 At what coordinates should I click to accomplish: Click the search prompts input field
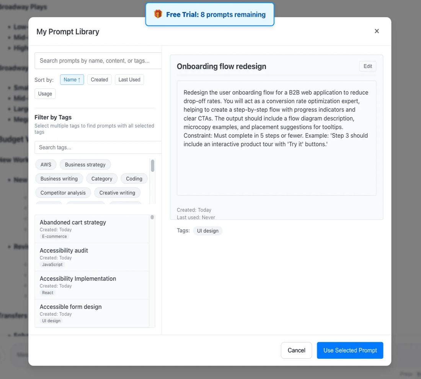tap(98, 60)
